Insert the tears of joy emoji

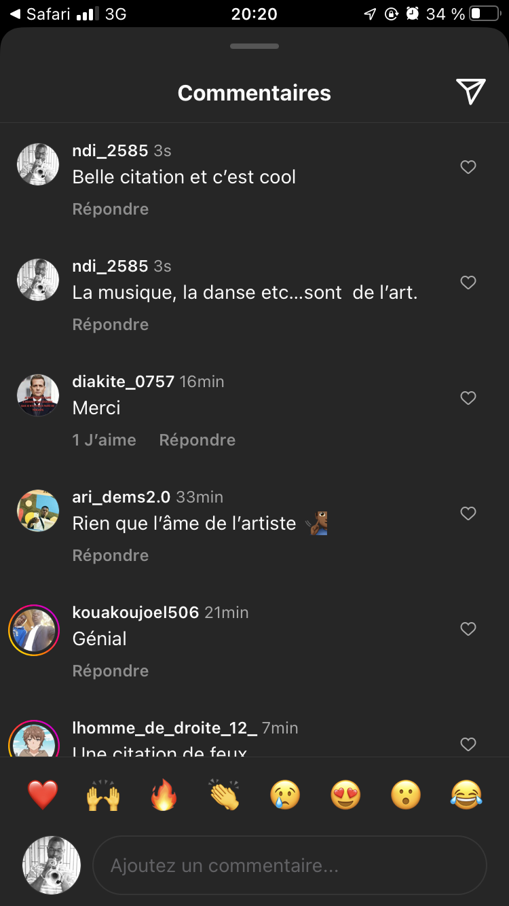click(x=466, y=795)
